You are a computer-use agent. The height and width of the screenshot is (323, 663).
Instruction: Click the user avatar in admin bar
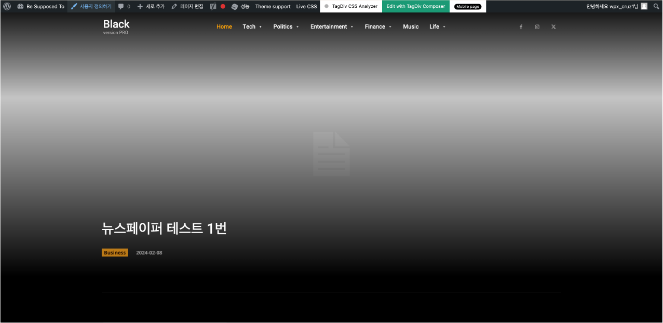click(x=644, y=6)
